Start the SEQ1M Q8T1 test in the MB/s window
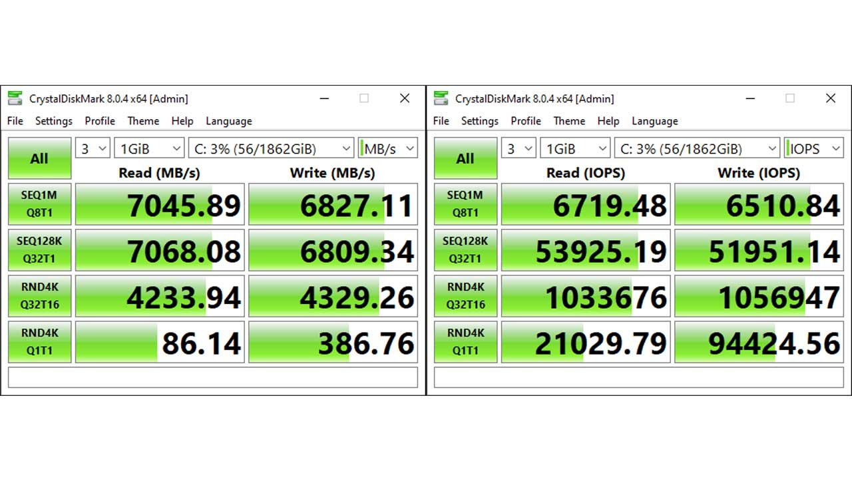852x479 pixels. (39, 204)
